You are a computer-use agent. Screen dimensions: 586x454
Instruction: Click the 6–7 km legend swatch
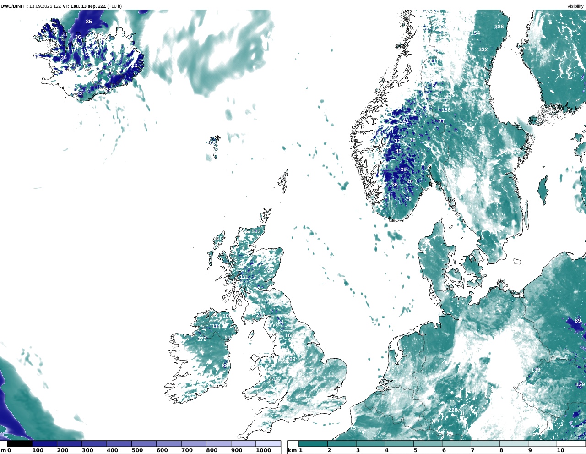[456, 443]
